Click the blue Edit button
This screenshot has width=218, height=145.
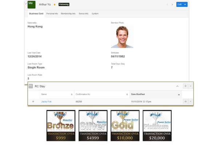pos(179,5)
